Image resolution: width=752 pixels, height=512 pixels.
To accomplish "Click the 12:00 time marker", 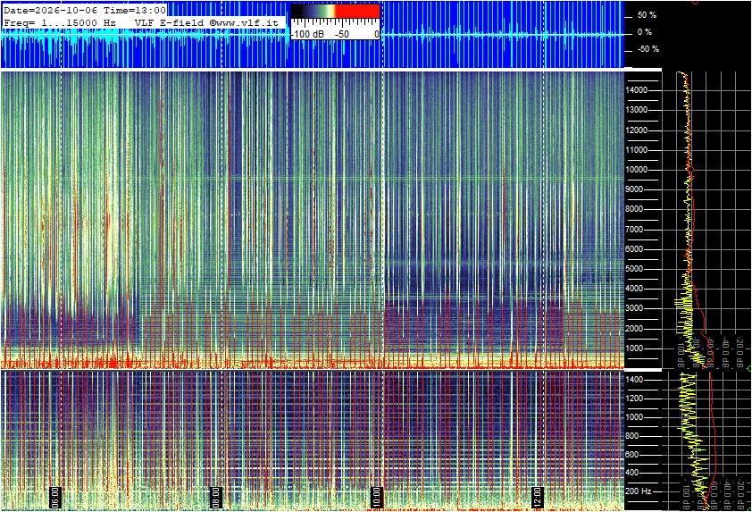I will [x=537, y=497].
